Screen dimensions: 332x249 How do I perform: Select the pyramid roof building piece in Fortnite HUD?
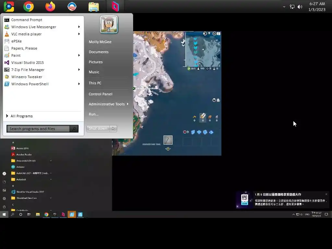[211, 132]
